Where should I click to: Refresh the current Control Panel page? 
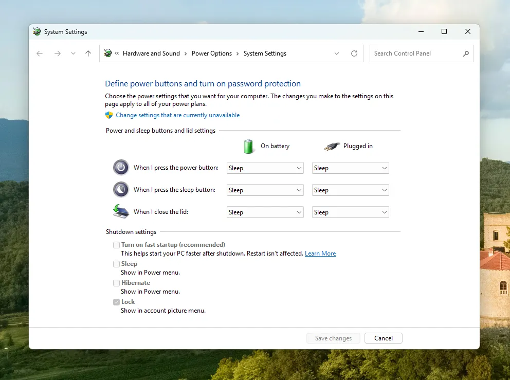click(x=354, y=53)
